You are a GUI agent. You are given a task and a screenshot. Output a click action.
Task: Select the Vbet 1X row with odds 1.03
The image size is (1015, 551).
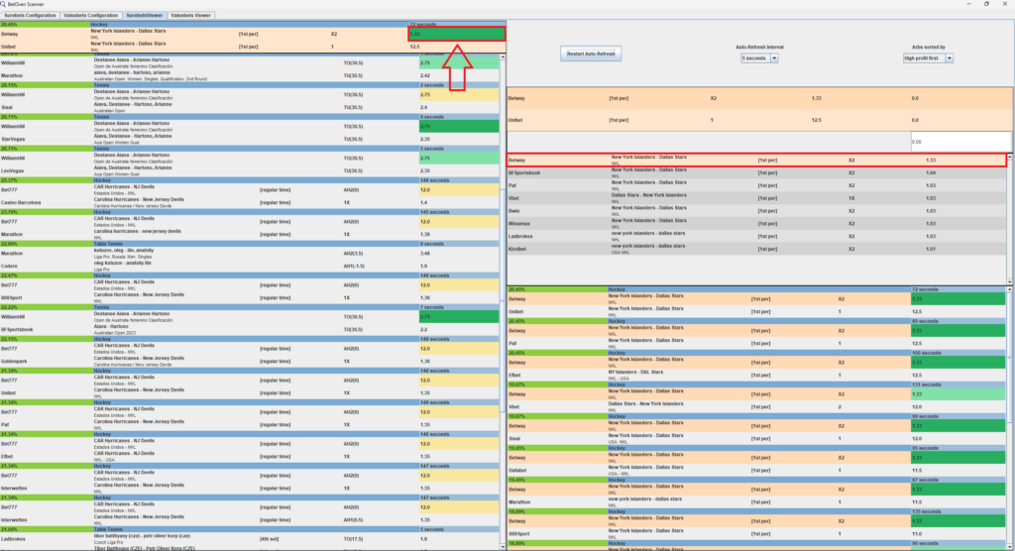756,198
